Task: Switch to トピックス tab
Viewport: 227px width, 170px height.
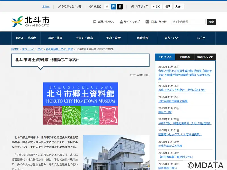Action: coord(165,57)
